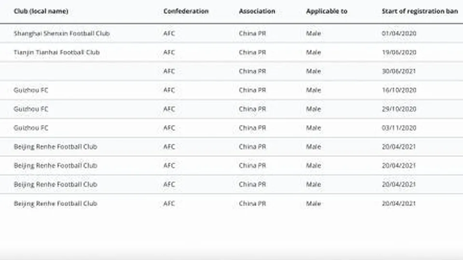Sort by Club (local name) column header
Image resolution: width=463 pixels, height=260 pixels.
point(41,11)
